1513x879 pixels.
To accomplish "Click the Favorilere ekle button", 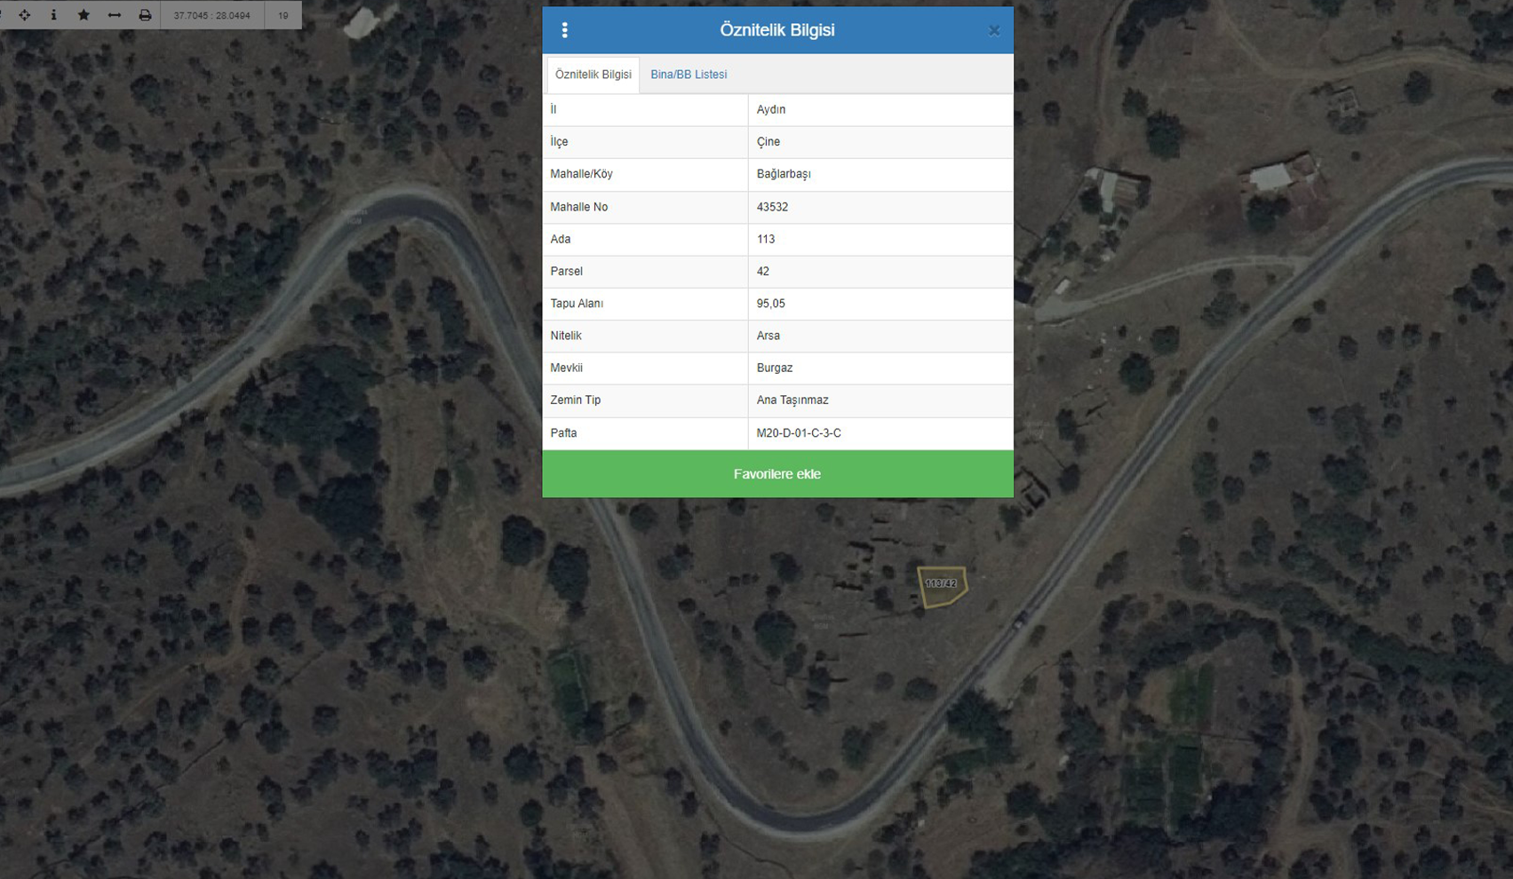I will tap(777, 474).
